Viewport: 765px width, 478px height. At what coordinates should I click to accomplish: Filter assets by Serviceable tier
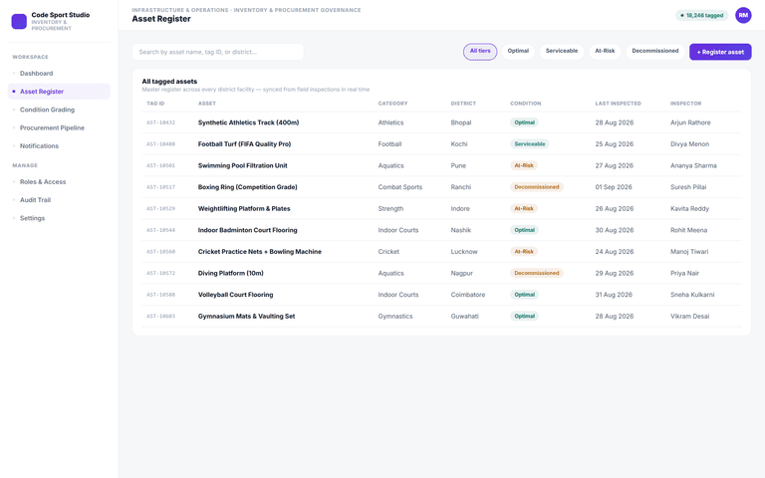tap(562, 51)
